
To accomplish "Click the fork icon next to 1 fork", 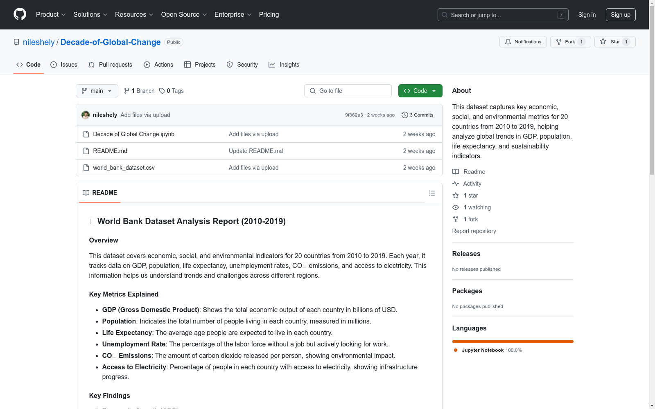I will pyautogui.click(x=456, y=219).
